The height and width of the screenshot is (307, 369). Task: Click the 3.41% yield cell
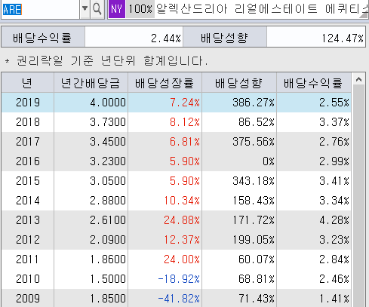point(314,181)
